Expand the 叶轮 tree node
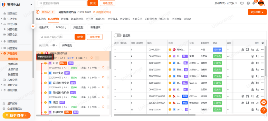268x121 pixels. pyautogui.click(x=42, y=63)
